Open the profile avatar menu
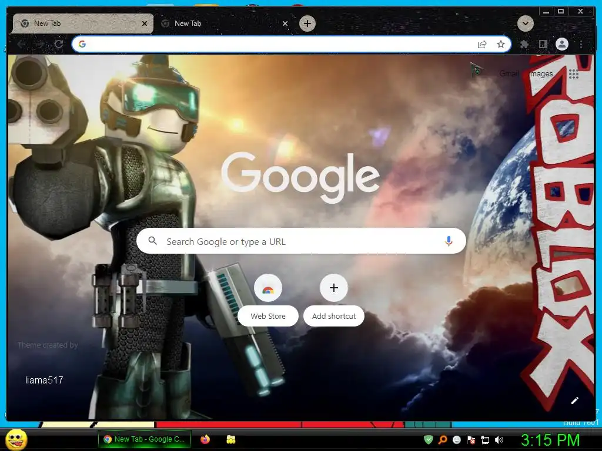 tap(561, 44)
